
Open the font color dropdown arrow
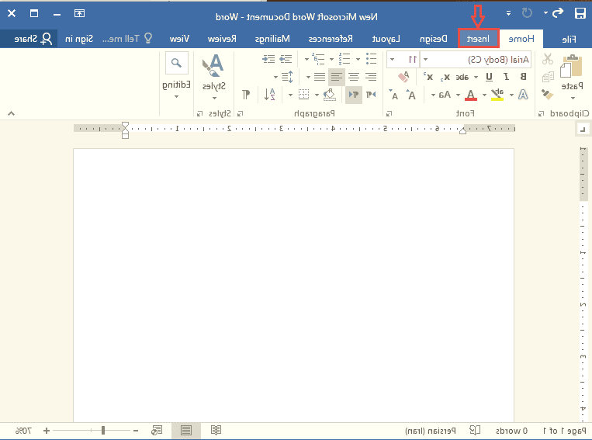point(458,95)
